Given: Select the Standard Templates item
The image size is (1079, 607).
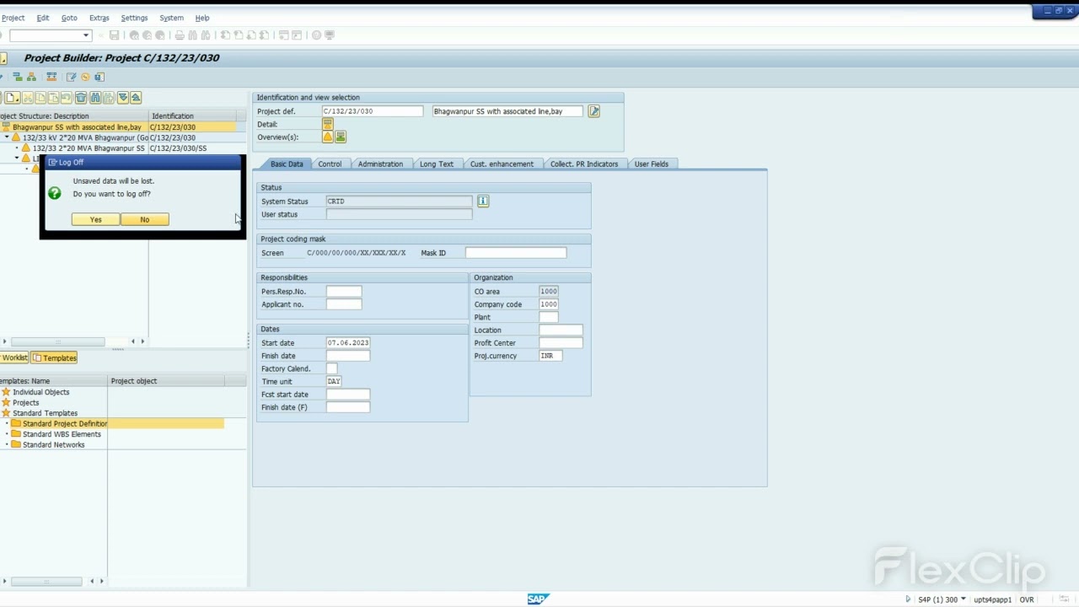Looking at the screenshot, I should coord(45,413).
